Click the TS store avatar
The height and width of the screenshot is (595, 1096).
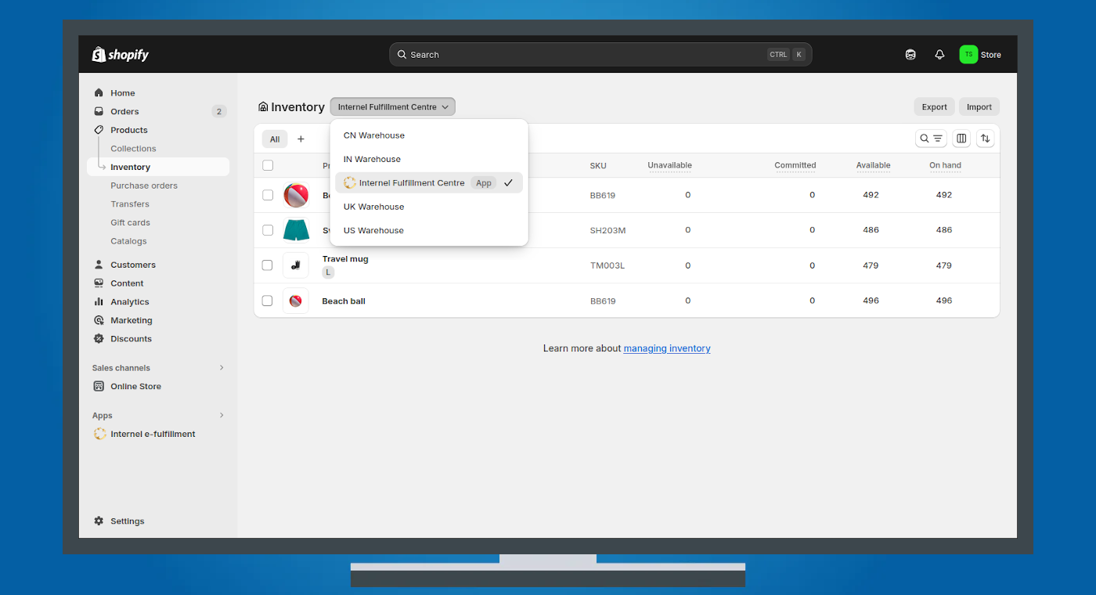[968, 55]
